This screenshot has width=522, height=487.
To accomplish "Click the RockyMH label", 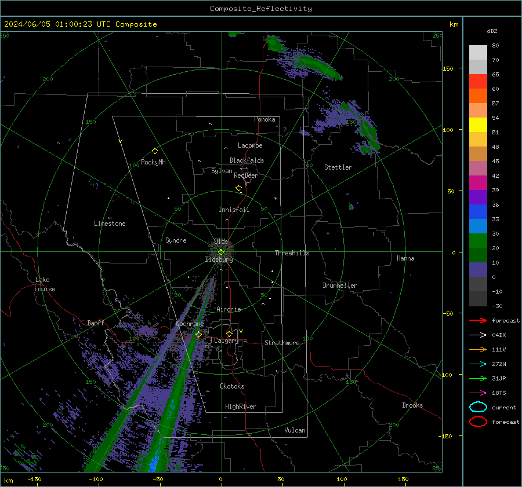I will coord(153,162).
